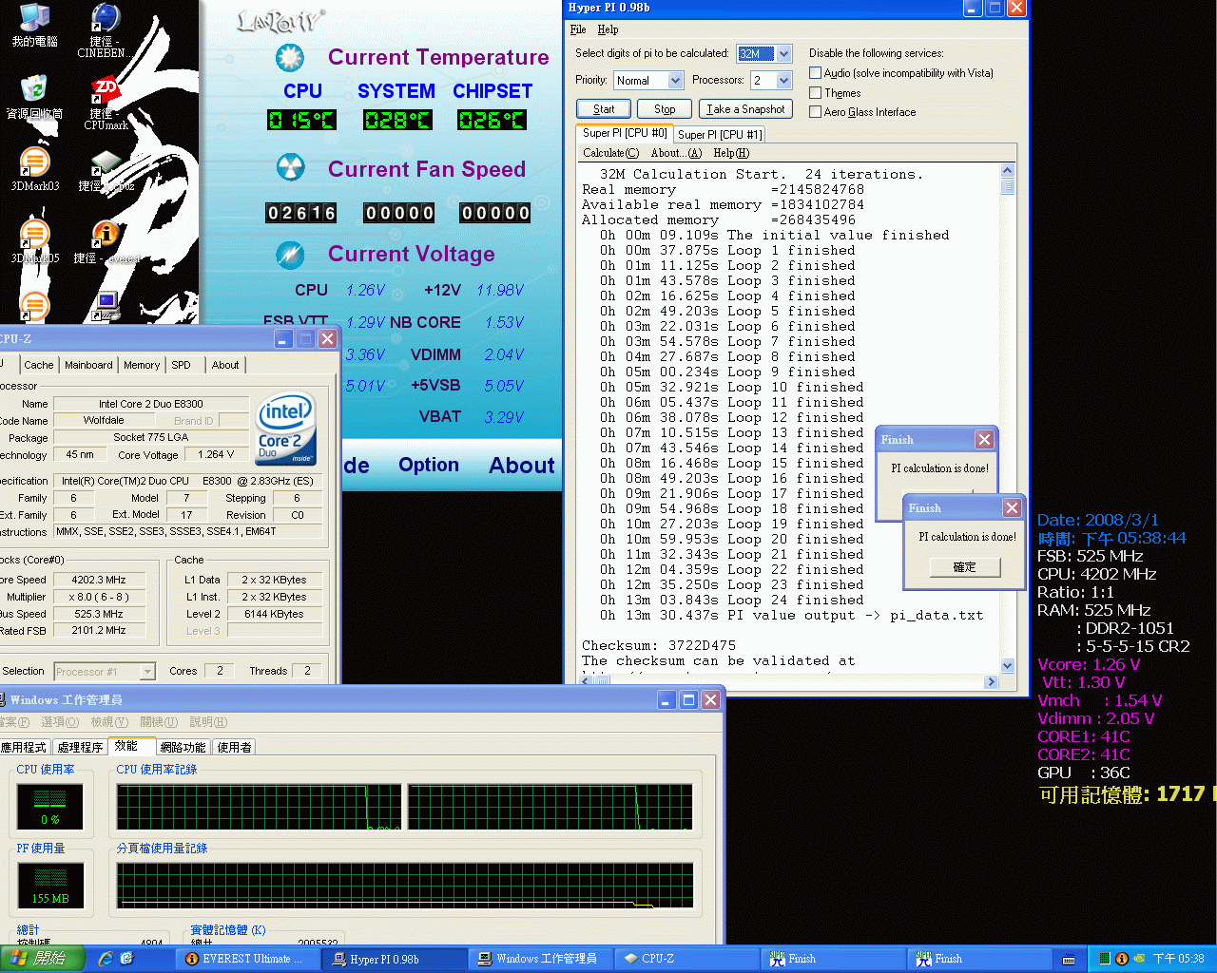
Task: Launch the ZD CPUmark shortcut icon
Action: pyautogui.click(x=106, y=103)
